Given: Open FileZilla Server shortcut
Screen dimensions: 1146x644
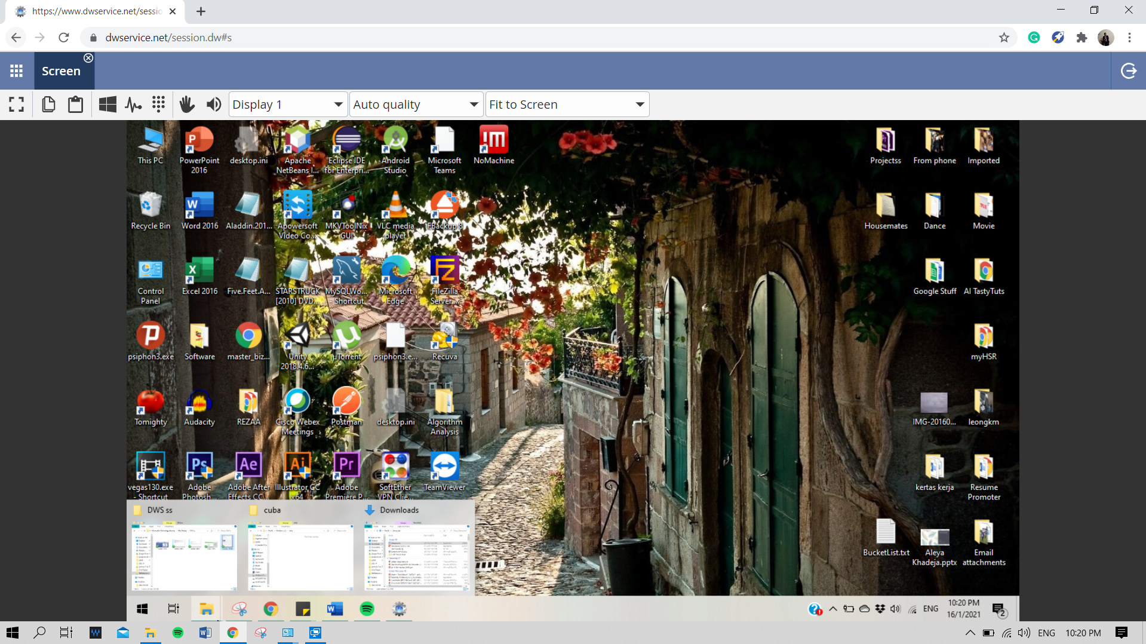Looking at the screenshot, I should [444, 280].
